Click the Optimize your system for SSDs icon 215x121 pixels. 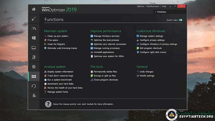(92, 56)
